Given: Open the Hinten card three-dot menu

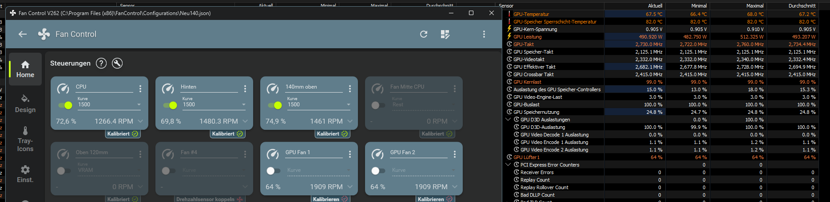Looking at the screenshot, I should tap(245, 89).
